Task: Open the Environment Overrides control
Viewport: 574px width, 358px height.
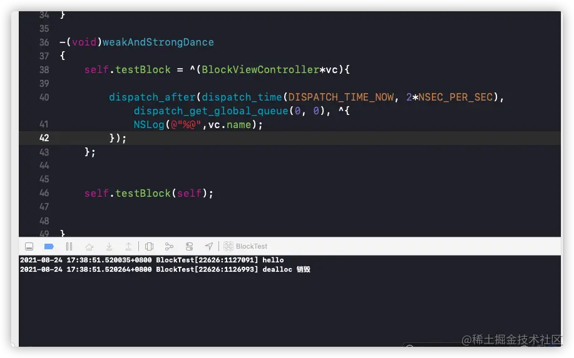Action: [x=189, y=247]
